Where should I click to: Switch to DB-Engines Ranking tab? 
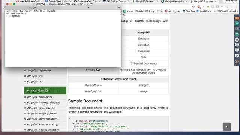pos(116,1)
